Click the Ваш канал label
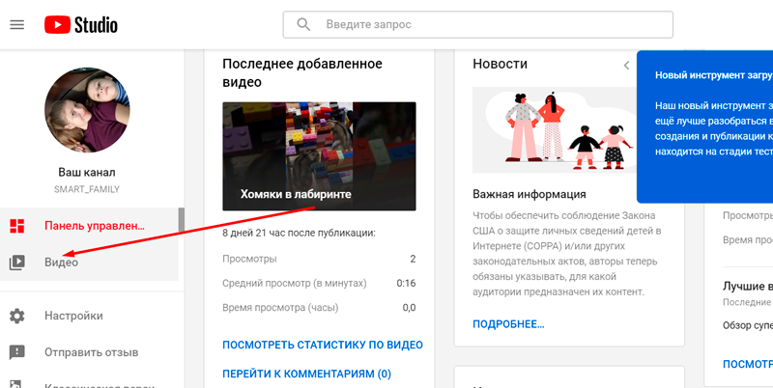This screenshot has height=388, width=773. [x=87, y=173]
